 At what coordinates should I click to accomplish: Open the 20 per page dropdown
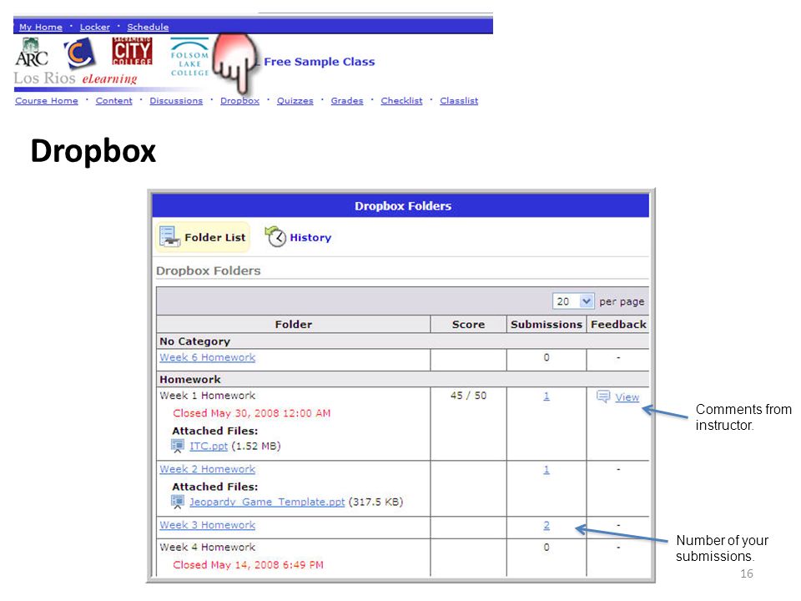click(573, 301)
